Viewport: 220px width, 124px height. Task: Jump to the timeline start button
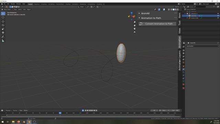(x=86, y=111)
